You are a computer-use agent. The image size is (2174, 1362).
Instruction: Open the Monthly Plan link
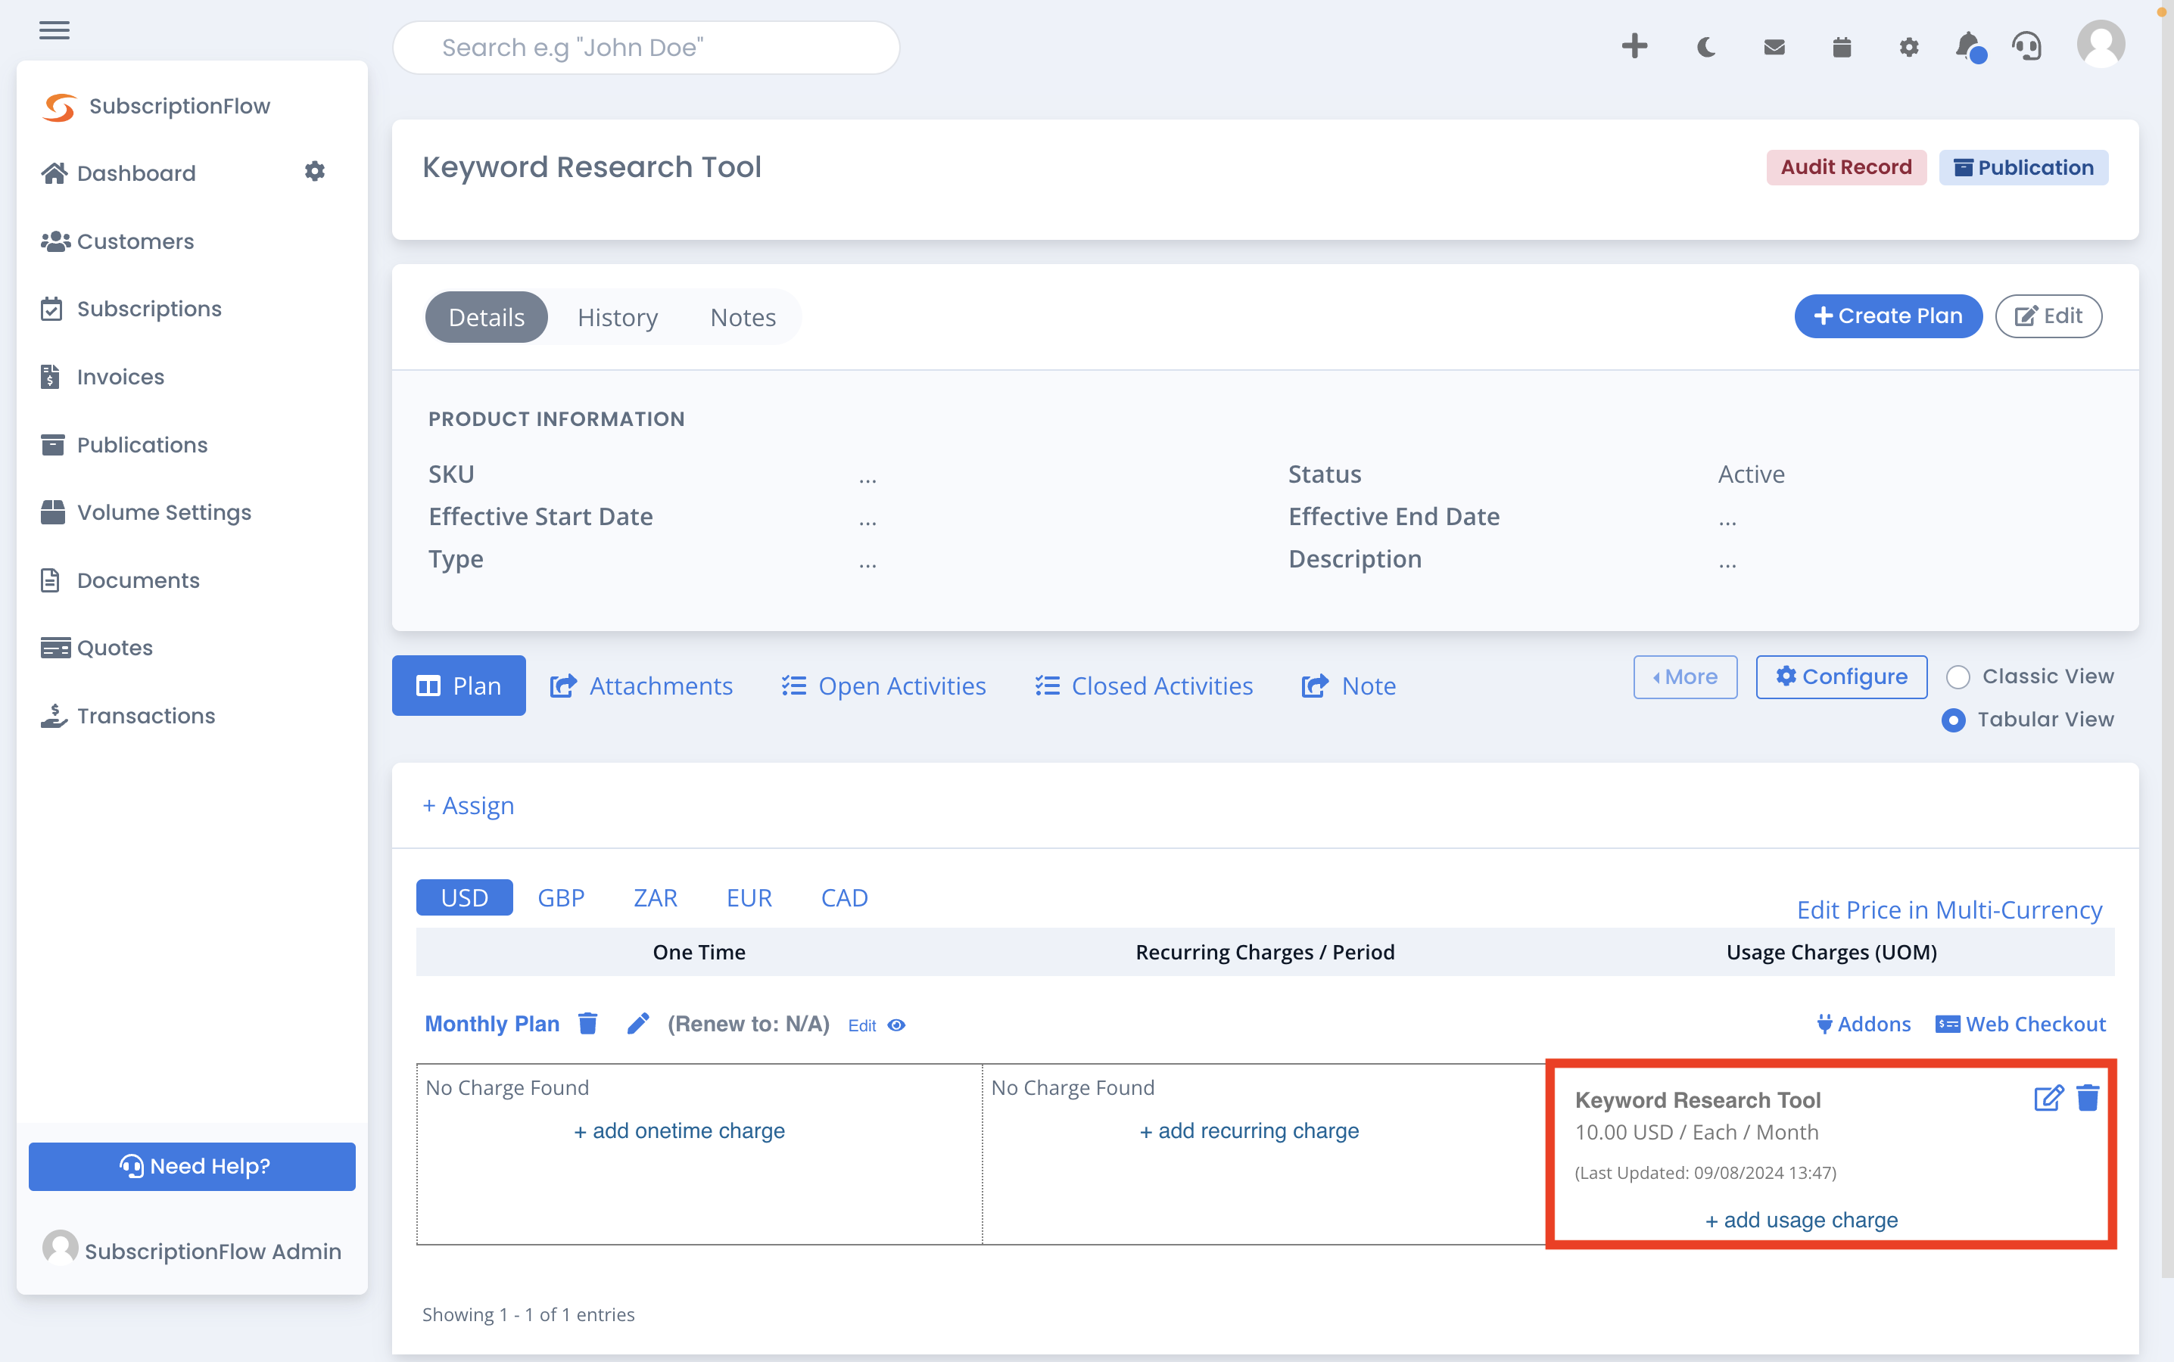click(492, 1025)
